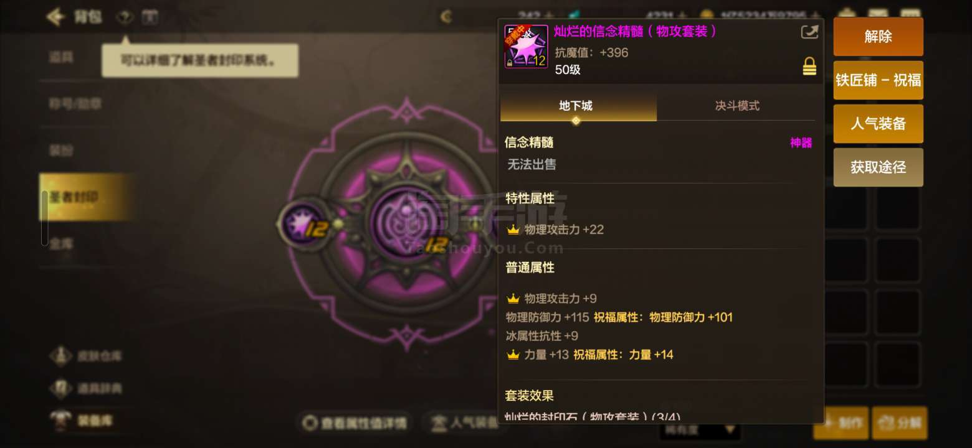Expand the 稀有度 rarity dropdown
The height and width of the screenshot is (448, 972).
pos(700,429)
